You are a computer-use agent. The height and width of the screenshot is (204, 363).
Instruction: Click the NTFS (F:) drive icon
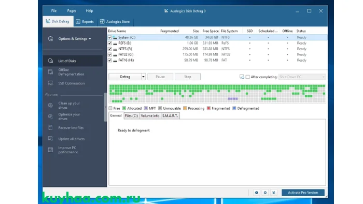tap(115, 49)
